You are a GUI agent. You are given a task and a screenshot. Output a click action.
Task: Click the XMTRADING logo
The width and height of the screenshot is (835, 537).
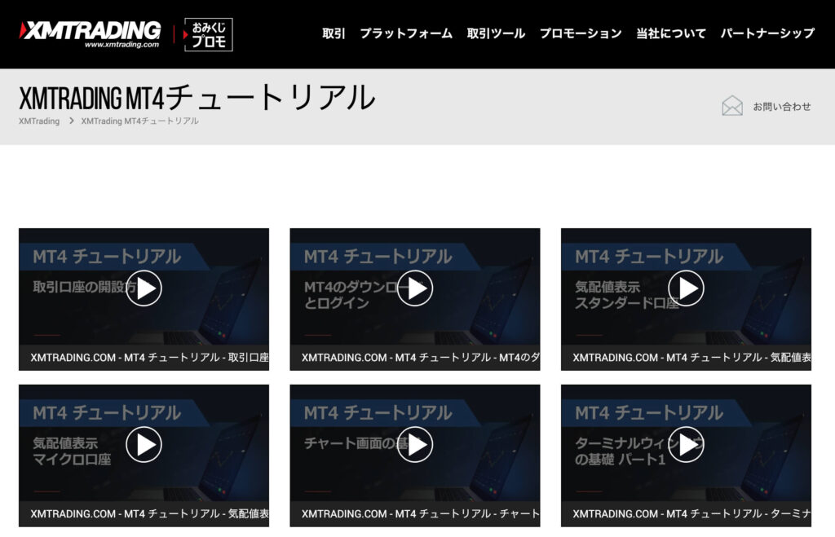point(84,29)
